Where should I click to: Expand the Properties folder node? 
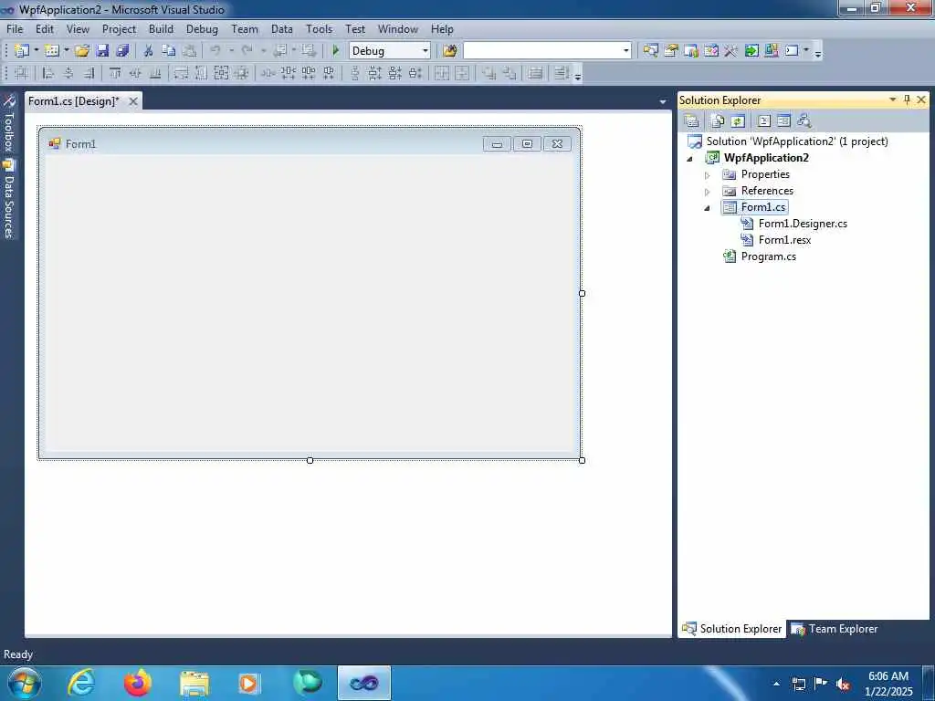pos(708,175)
